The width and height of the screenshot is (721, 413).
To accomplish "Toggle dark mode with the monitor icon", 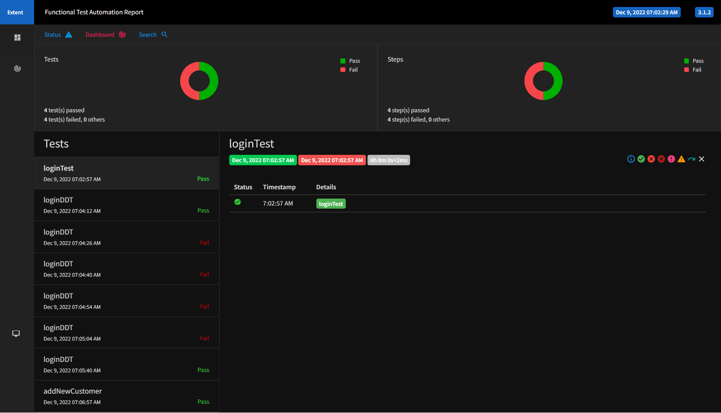I will [x=16, y=333].
